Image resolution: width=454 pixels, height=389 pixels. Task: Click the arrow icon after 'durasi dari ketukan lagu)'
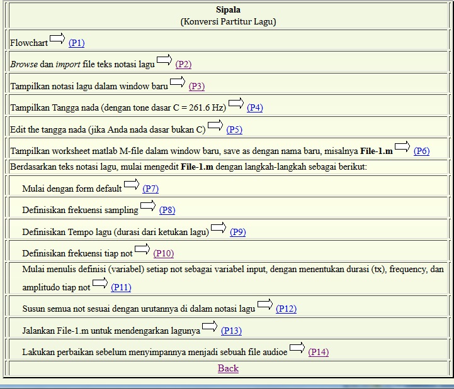click(218, 227)
